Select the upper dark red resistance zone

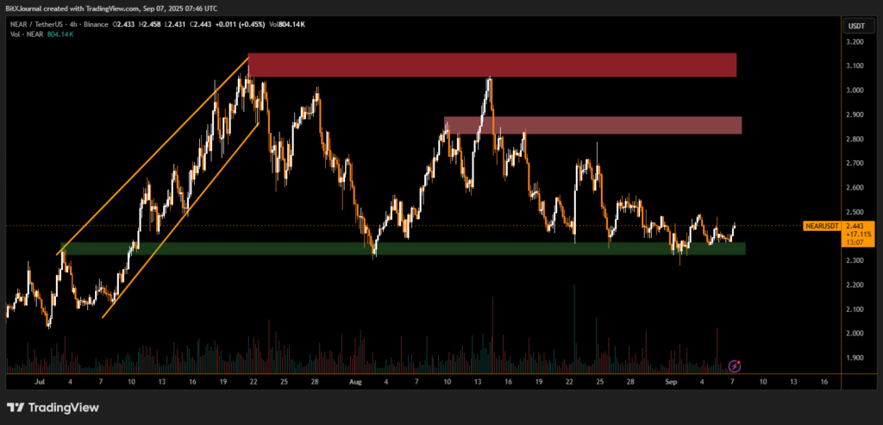click(492, 65)
